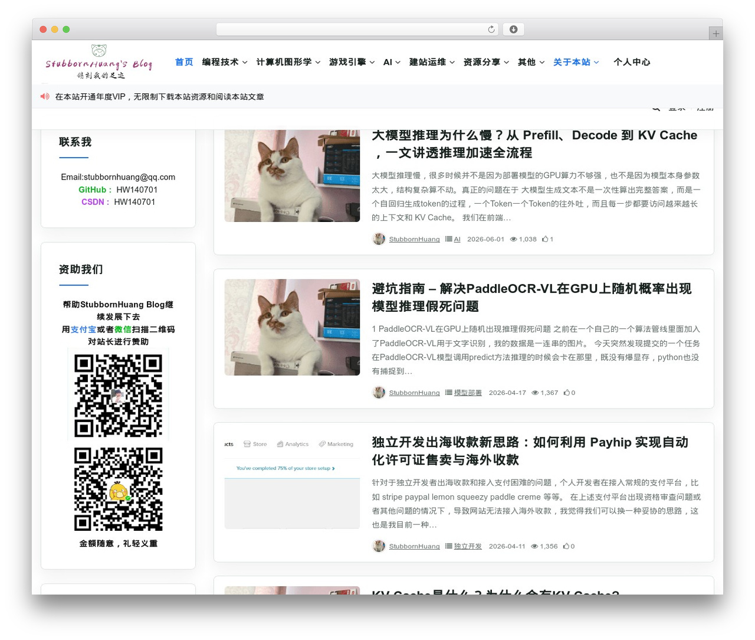Click the category list icon beside 独立开发
This screenshot has height=640, width=755.
pos(448,546)
